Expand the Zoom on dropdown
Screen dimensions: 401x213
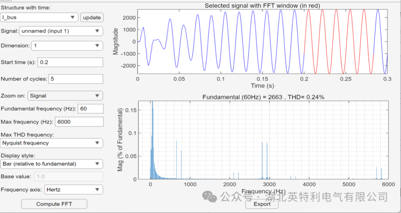click(x=65, y=96)
